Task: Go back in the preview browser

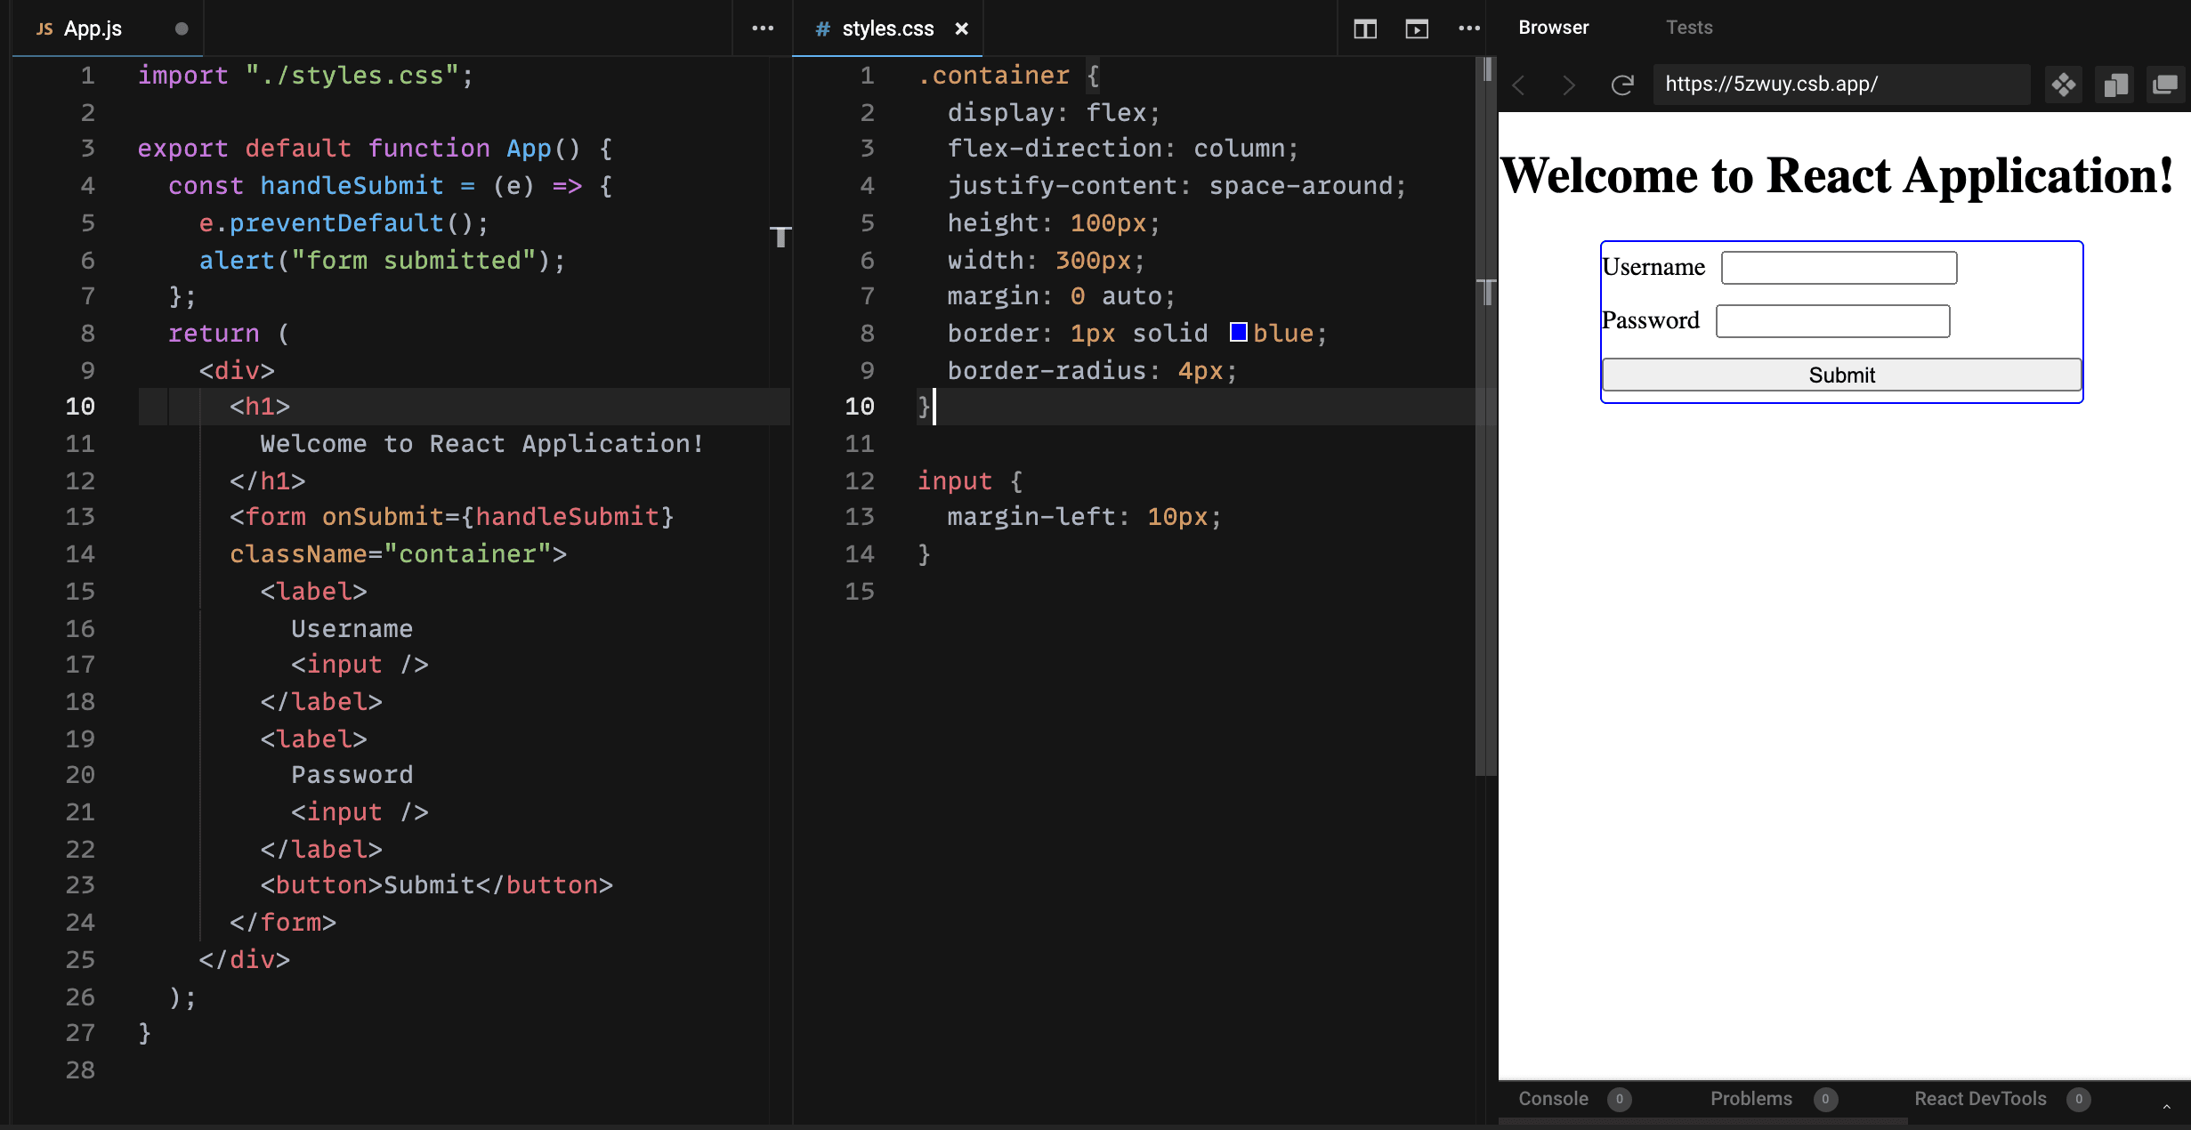Action: (x=1520, y=85)
